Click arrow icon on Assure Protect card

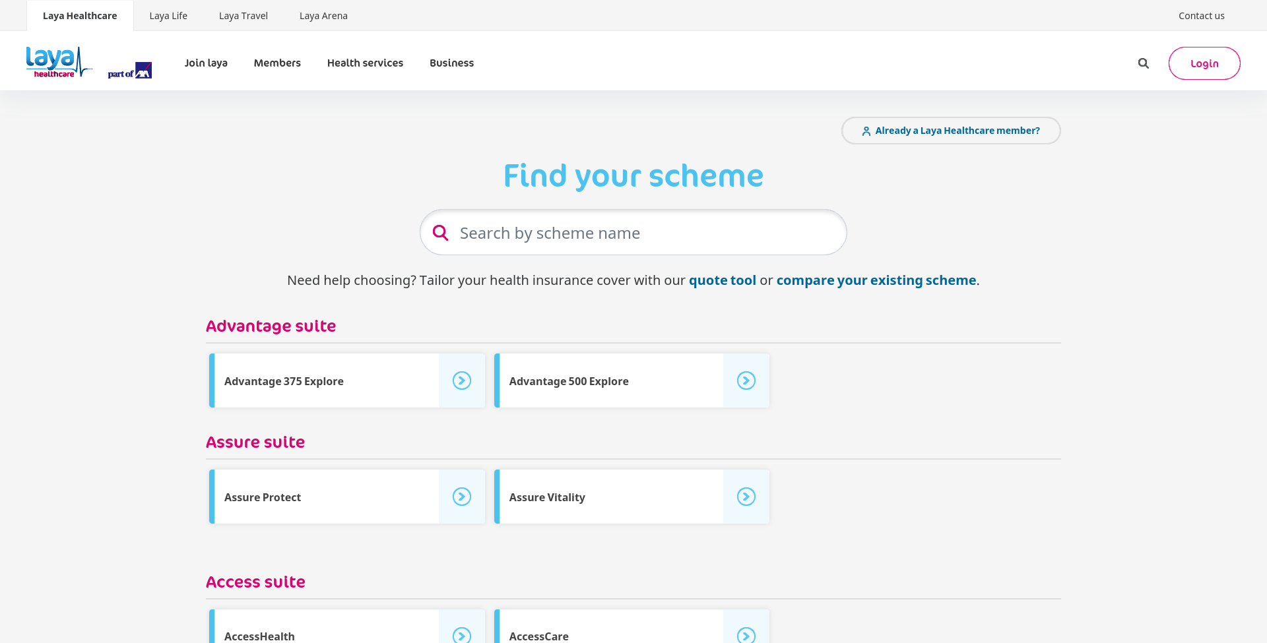tap(462, 497)
